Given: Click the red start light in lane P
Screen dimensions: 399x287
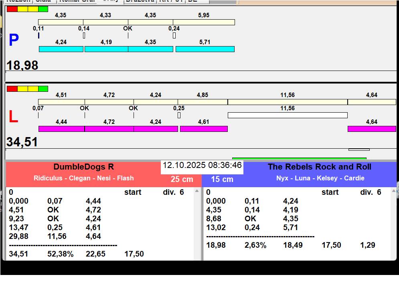Looking at the screenshot, I should pos(12,9).
